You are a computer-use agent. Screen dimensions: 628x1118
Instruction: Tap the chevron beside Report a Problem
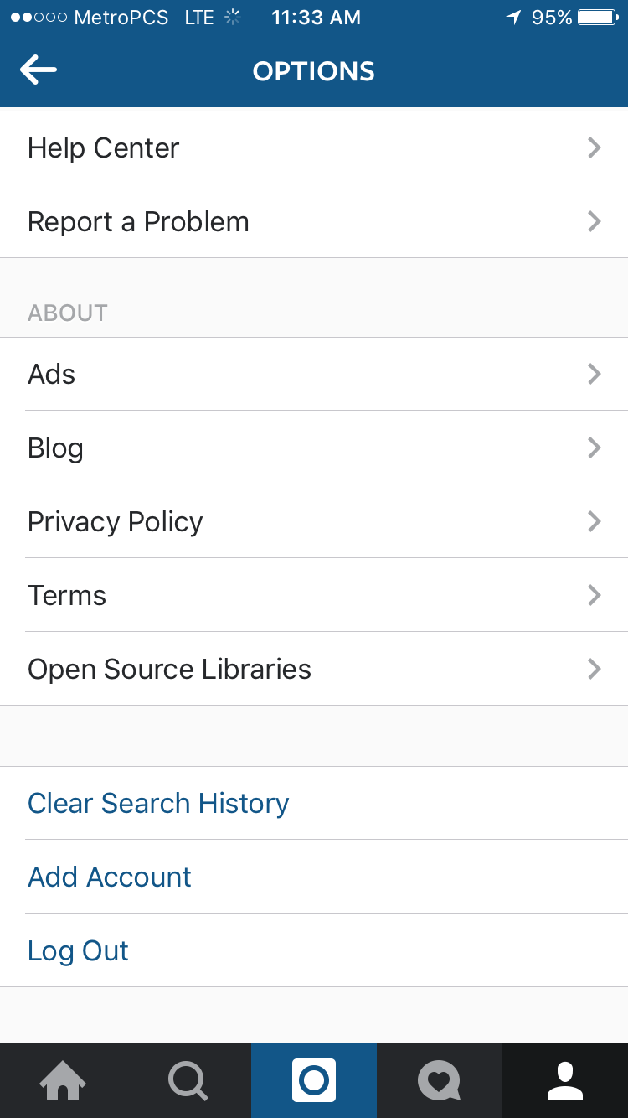tap(595, 222)
